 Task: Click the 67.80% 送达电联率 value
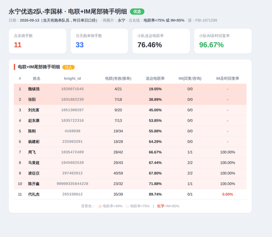coord(155,173)
